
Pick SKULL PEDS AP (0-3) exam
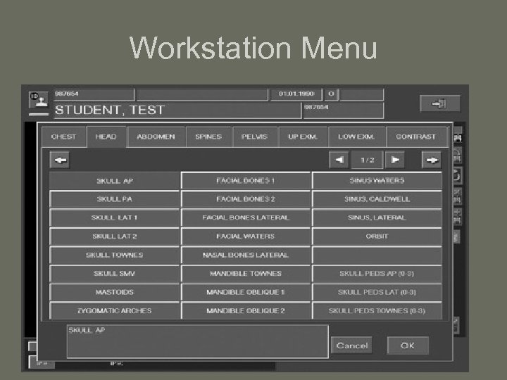tap(377, 274)
